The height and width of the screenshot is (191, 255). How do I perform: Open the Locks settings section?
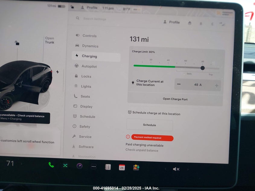coord(86,76)
